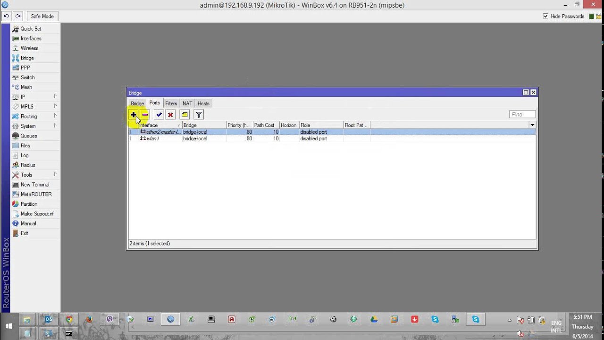Open Google Drive from the taskbar

coord(374,319)
